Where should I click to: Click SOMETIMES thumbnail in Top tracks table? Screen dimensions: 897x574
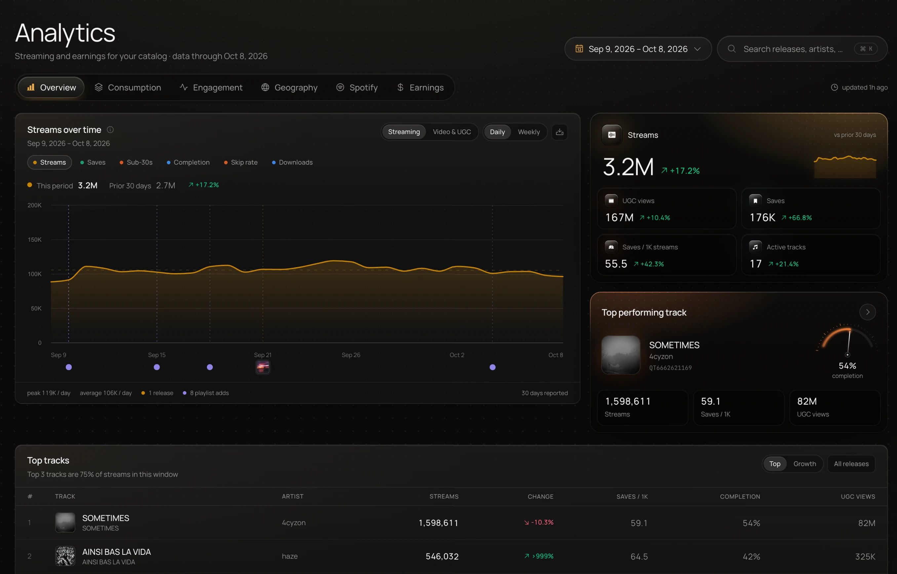click(65, 522)
